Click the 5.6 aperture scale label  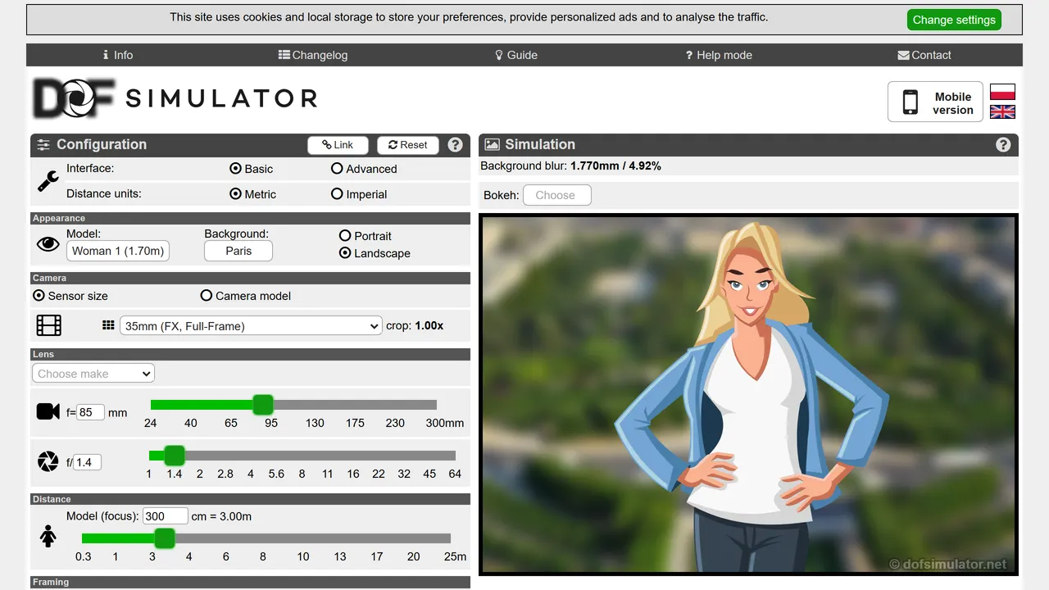276,474
